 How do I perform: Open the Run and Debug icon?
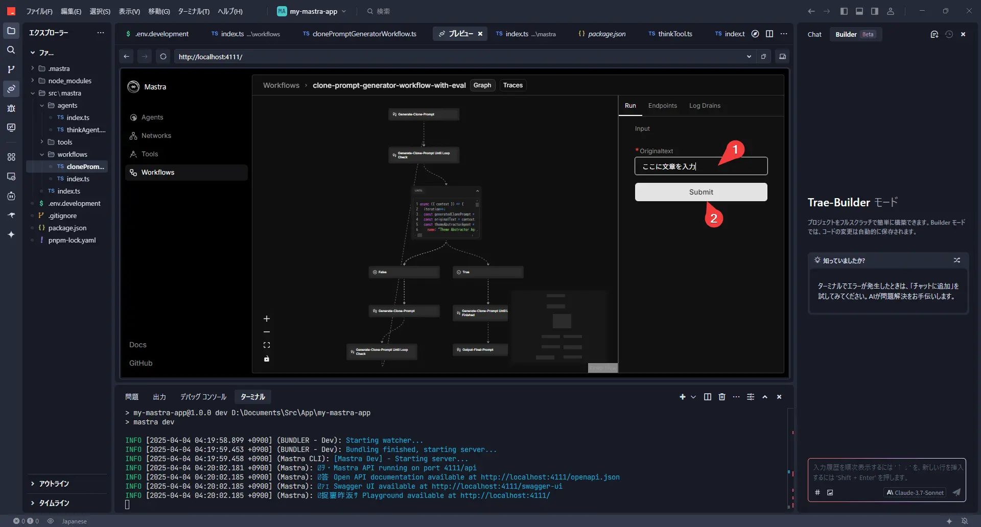(x=11, y=108)
